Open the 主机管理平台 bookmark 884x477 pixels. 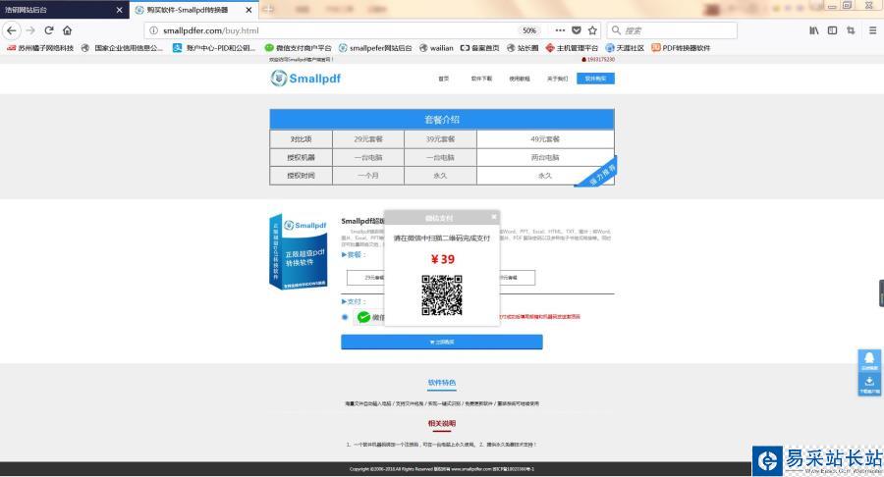pos(572,48)
